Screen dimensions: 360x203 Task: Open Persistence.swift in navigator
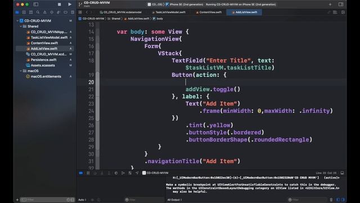(43, 60)
